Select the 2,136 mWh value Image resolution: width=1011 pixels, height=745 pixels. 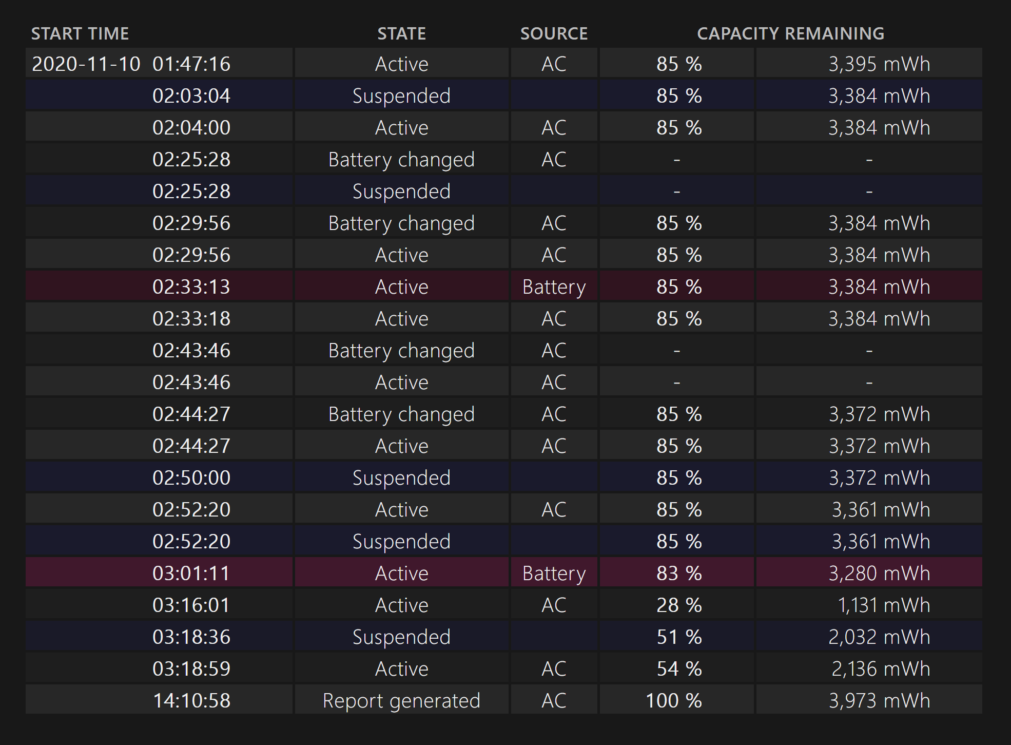(880, 669)
